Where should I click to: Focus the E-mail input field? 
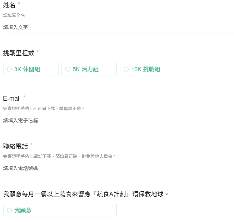tap(118, 121)
